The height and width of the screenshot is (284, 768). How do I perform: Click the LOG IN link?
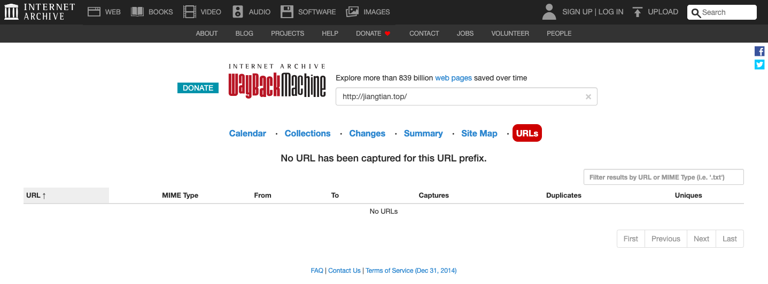coord(611,12)
